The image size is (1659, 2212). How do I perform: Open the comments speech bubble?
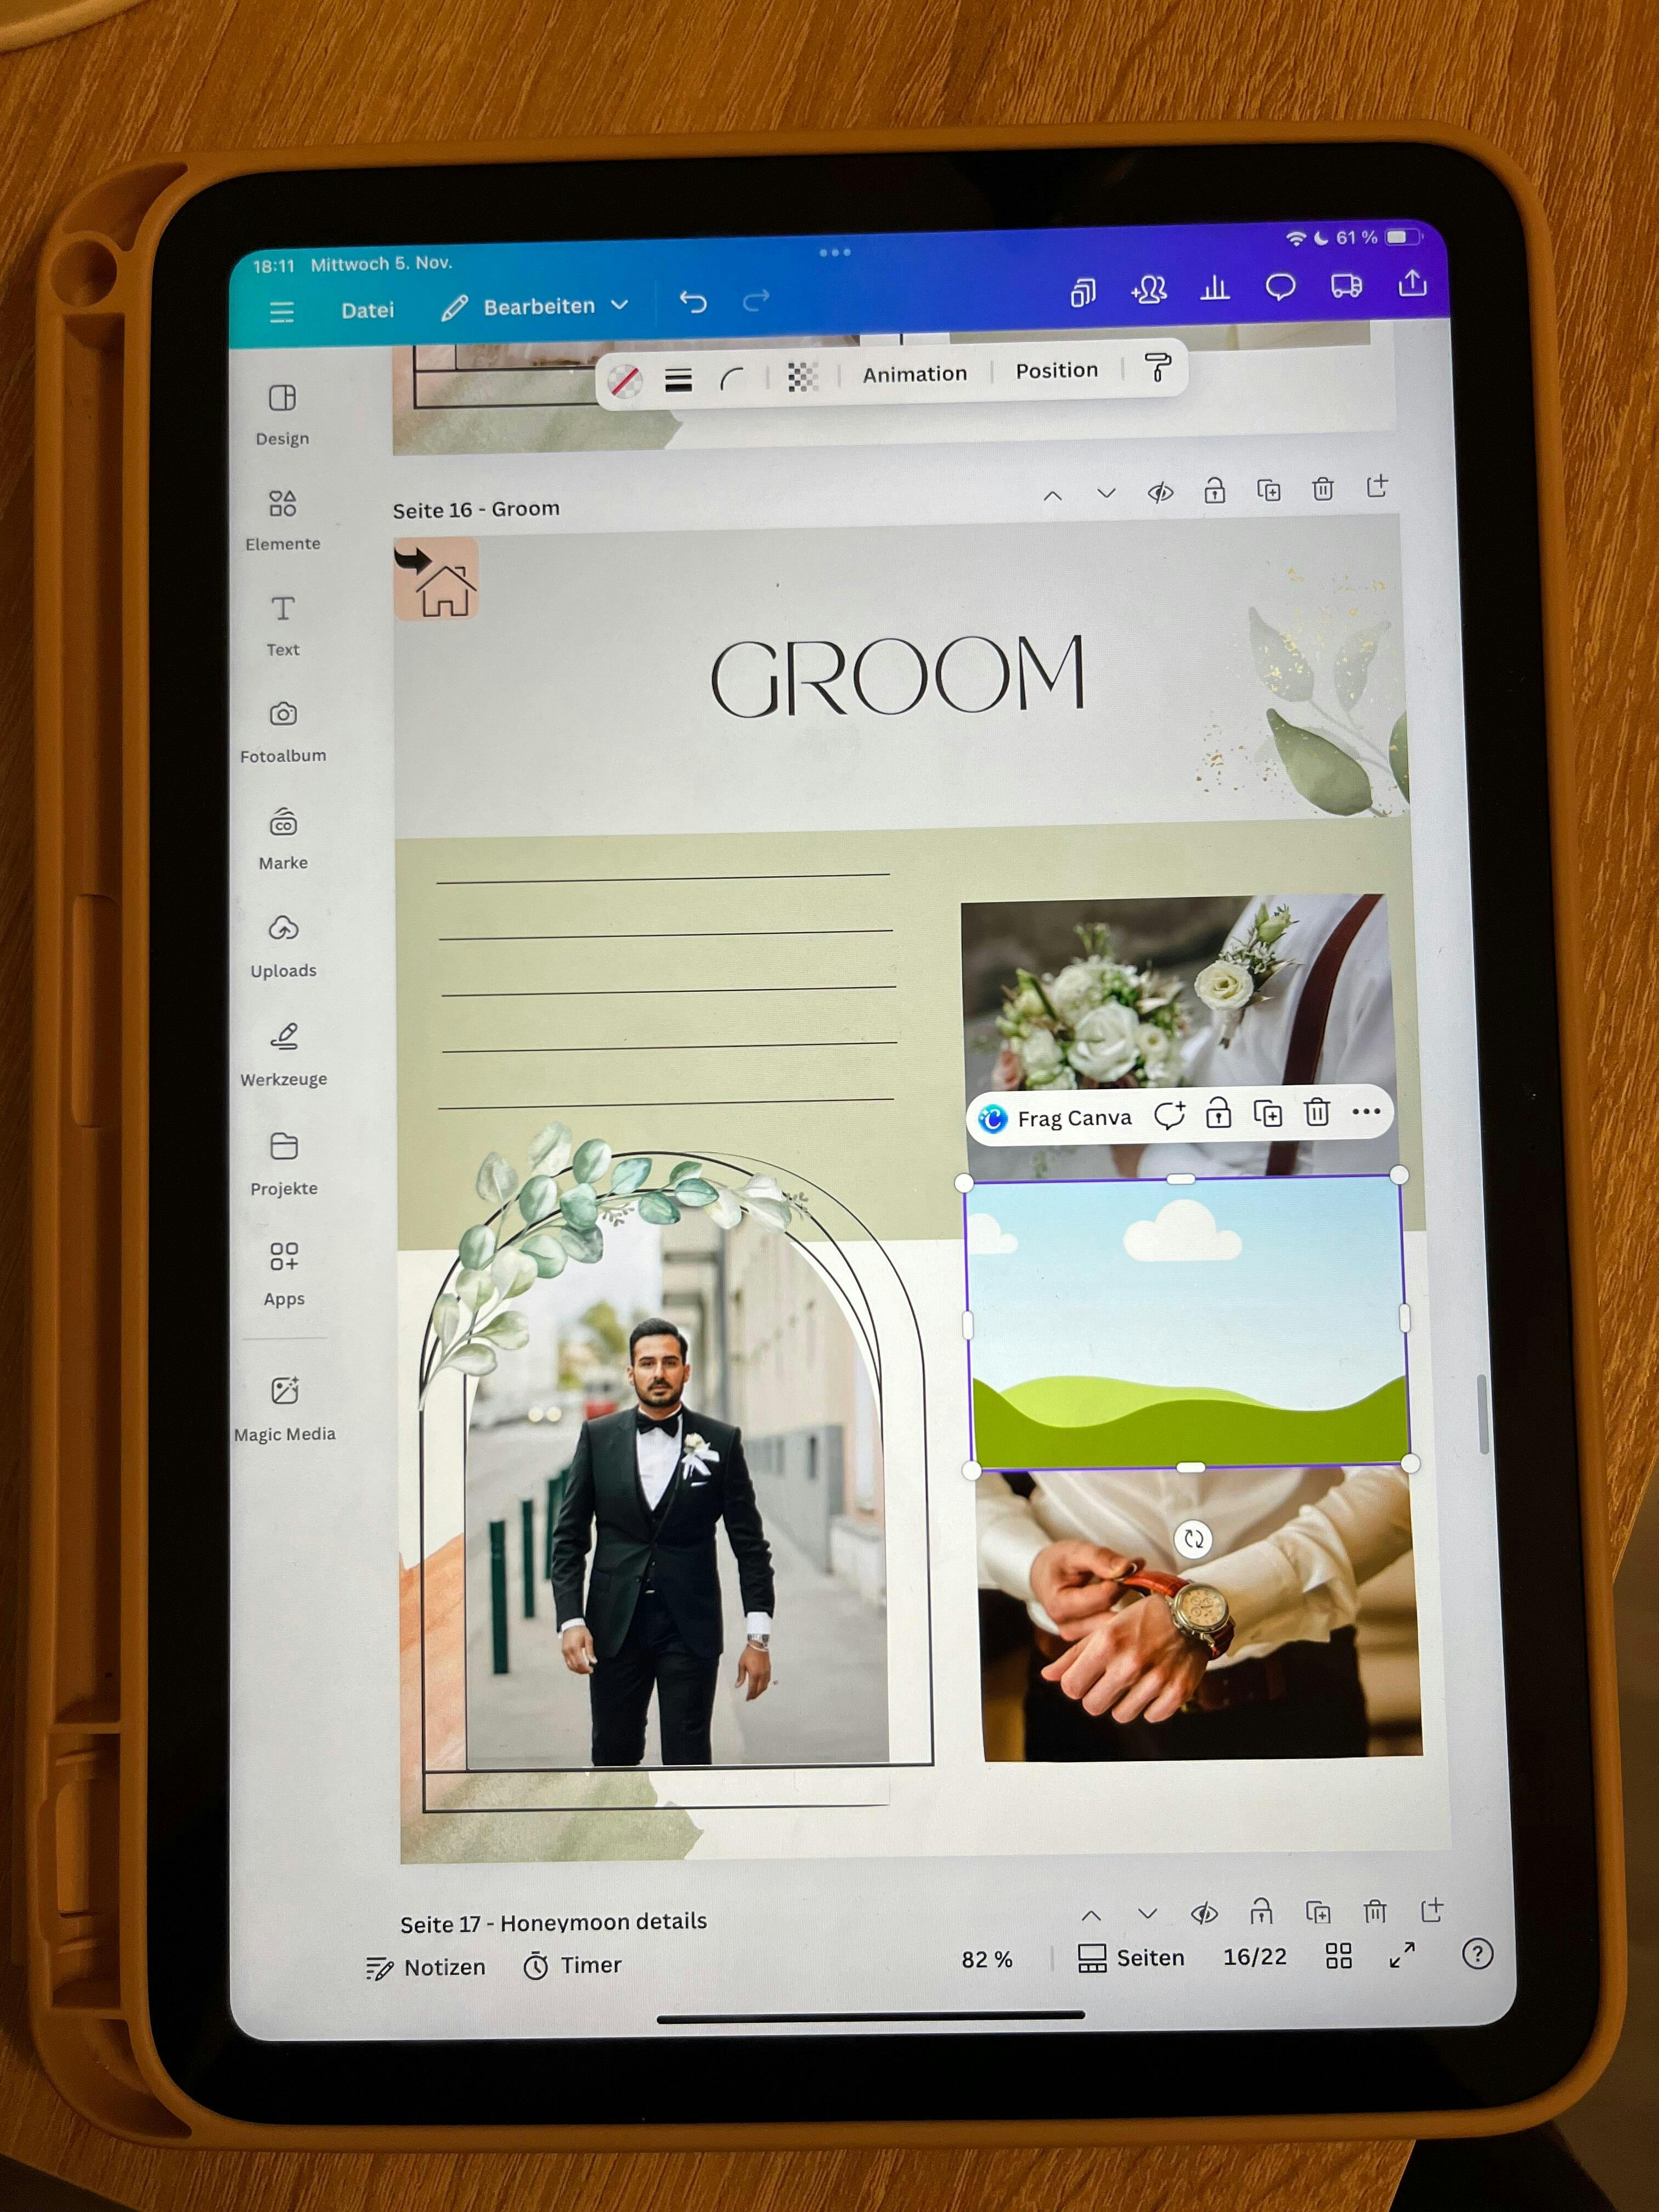click(x=1280, y=287)
